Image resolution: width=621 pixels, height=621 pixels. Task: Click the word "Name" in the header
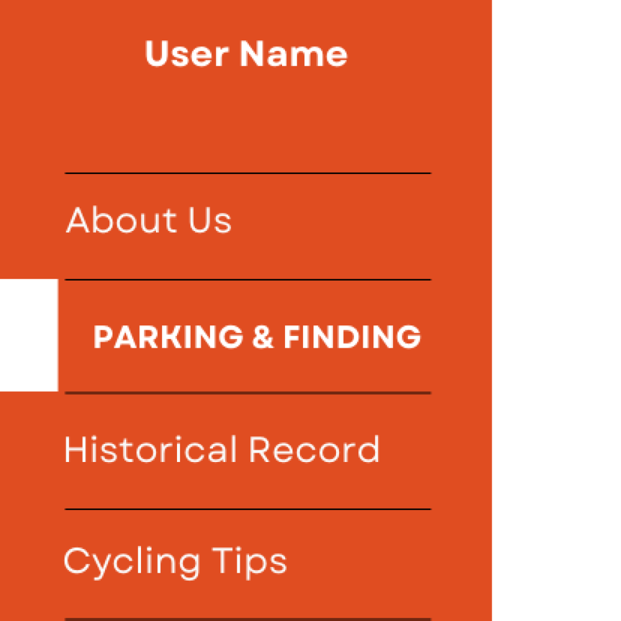[294, 54]
